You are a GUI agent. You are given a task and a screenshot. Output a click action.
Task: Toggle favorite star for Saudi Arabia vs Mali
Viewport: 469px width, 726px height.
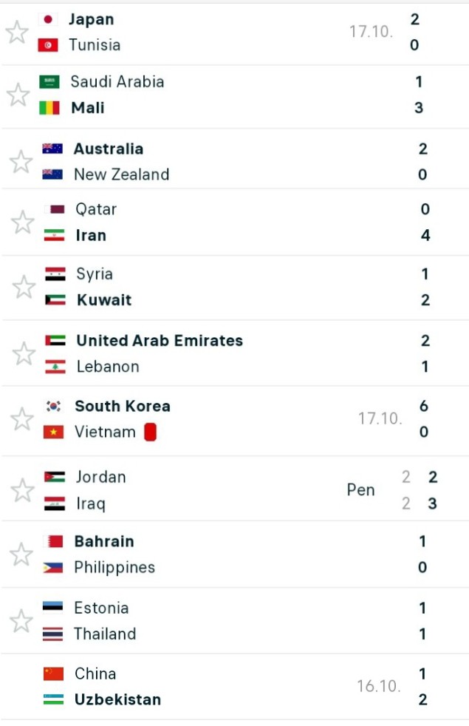point(18,95)
